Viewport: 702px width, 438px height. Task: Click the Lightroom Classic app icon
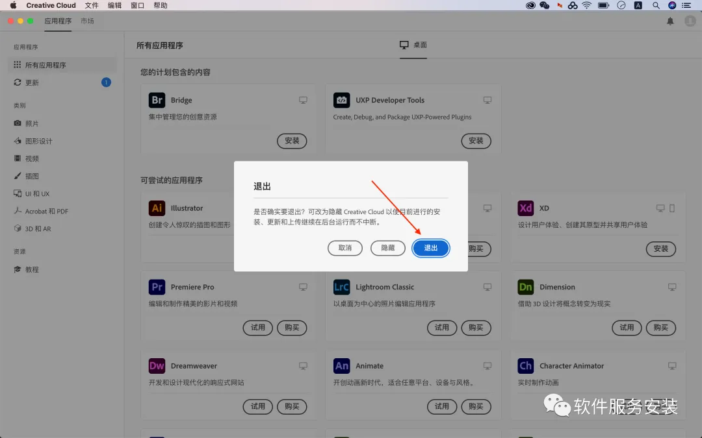341,287
